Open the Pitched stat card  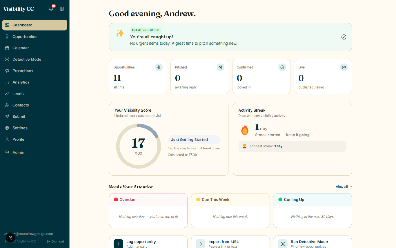coord(200,77)
